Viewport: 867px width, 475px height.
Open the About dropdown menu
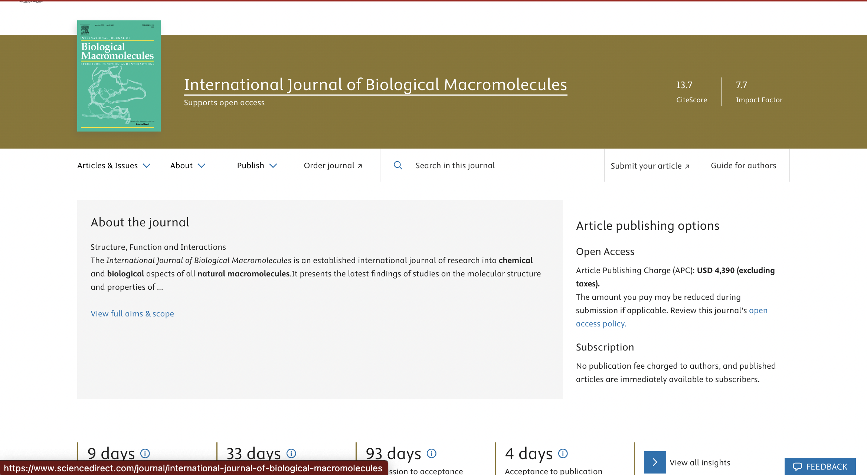[187, 166]
